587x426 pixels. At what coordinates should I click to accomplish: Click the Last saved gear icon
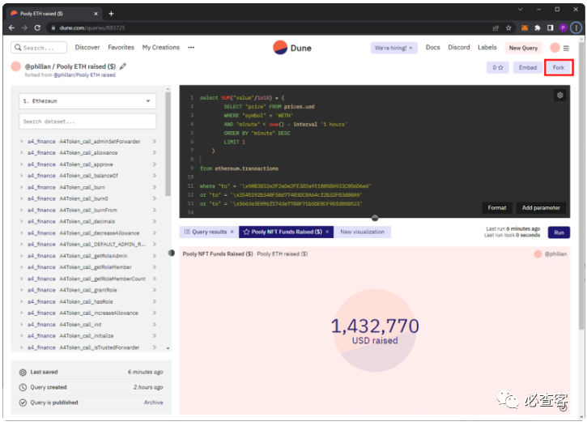tap(23, 372)
